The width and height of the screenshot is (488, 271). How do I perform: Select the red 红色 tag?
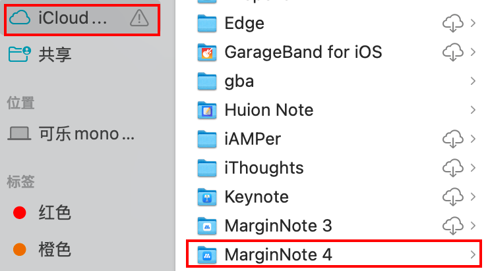coord(42,212)
